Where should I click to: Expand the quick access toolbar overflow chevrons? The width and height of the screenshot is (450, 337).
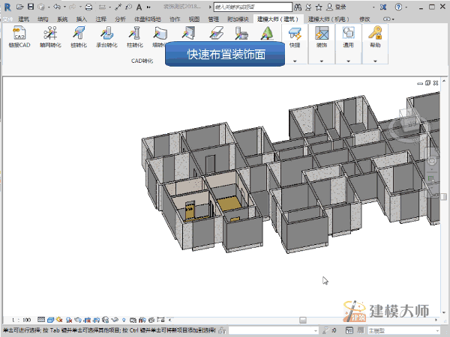[148, 7]
